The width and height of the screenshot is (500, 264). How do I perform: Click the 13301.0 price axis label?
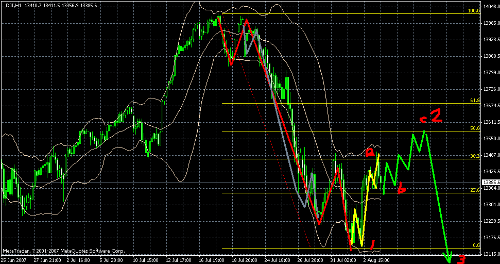click(491, 204)
